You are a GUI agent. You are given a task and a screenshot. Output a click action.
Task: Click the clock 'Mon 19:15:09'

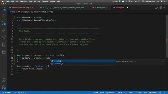(150, 1)
